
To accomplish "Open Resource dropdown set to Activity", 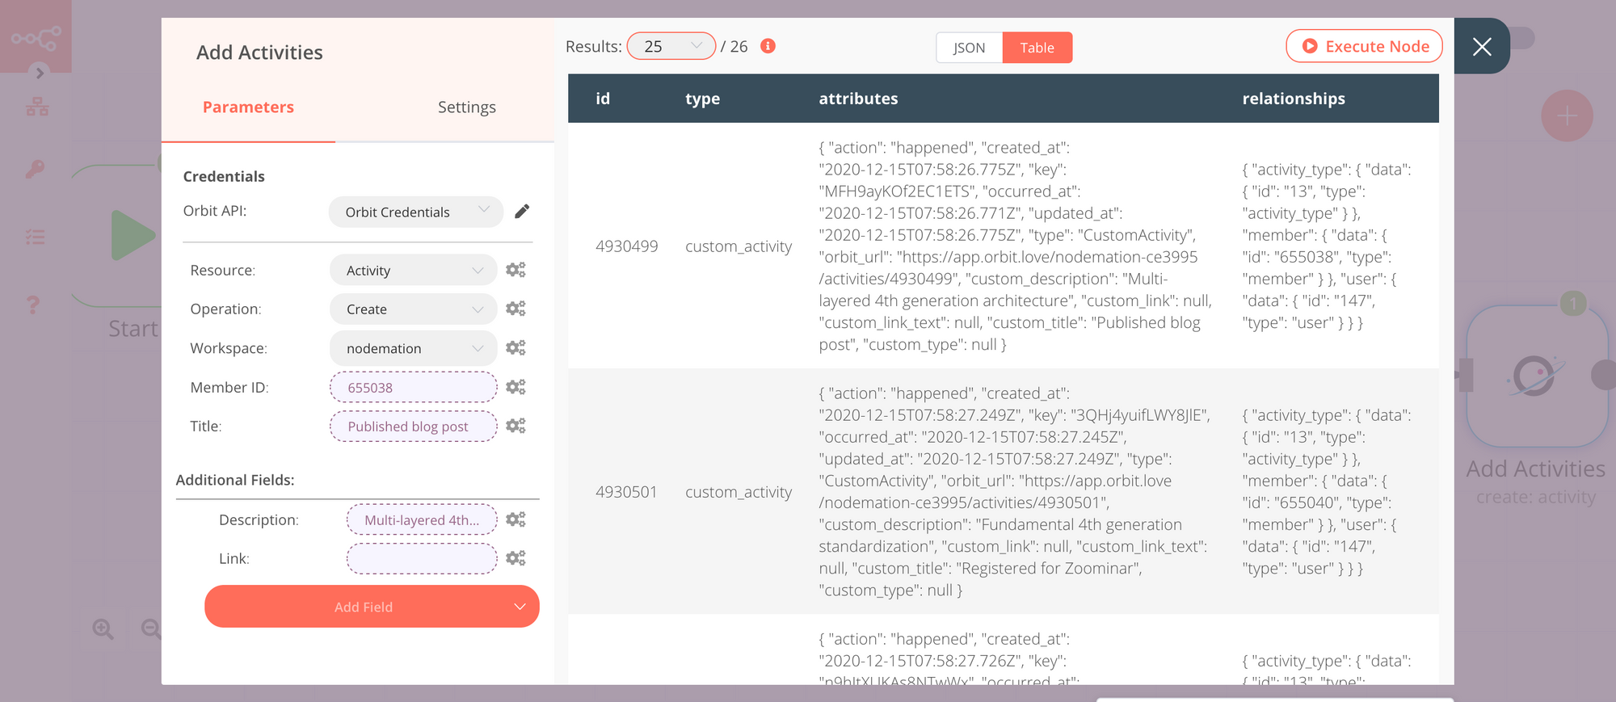I will tap(413, 270).
